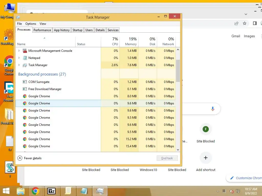Expand the Notepad process group
The image size is (262, 196).
click(19, 58)
